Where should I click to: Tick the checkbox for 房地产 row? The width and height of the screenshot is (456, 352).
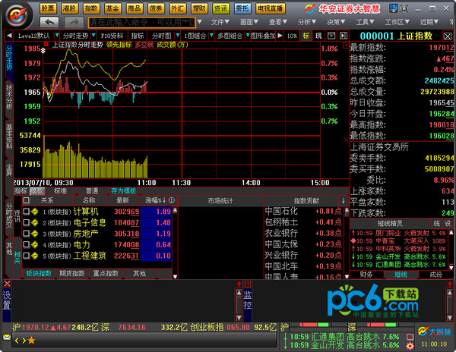(x=26, y=234)
